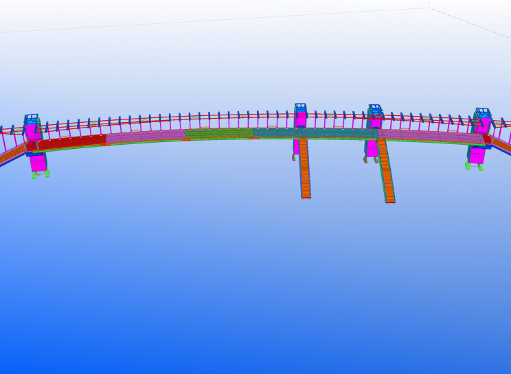Select the leftmost tower's magenta pier below deck
Screen dimensions: 511x374
click(38, 163)
